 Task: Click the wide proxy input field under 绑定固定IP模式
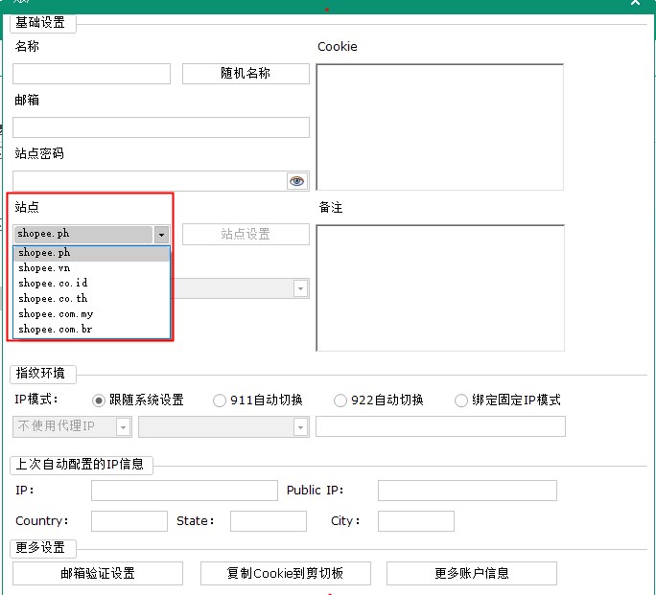click(x=440, y=426)
